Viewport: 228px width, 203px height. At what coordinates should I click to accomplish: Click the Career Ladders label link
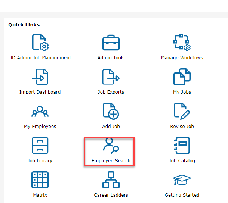[x=111, y=195]
